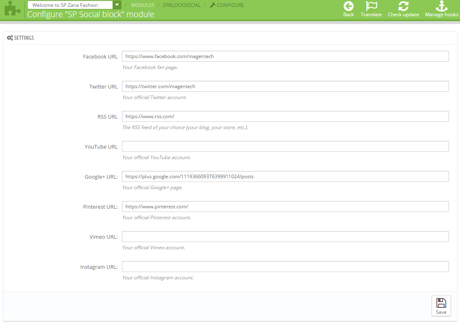
Task: Focus the Twitter URL field
Action: 285,86
